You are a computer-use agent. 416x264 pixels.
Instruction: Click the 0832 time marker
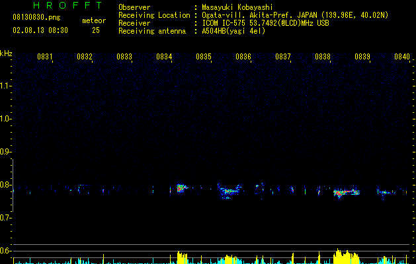click(x=85, y=56)
